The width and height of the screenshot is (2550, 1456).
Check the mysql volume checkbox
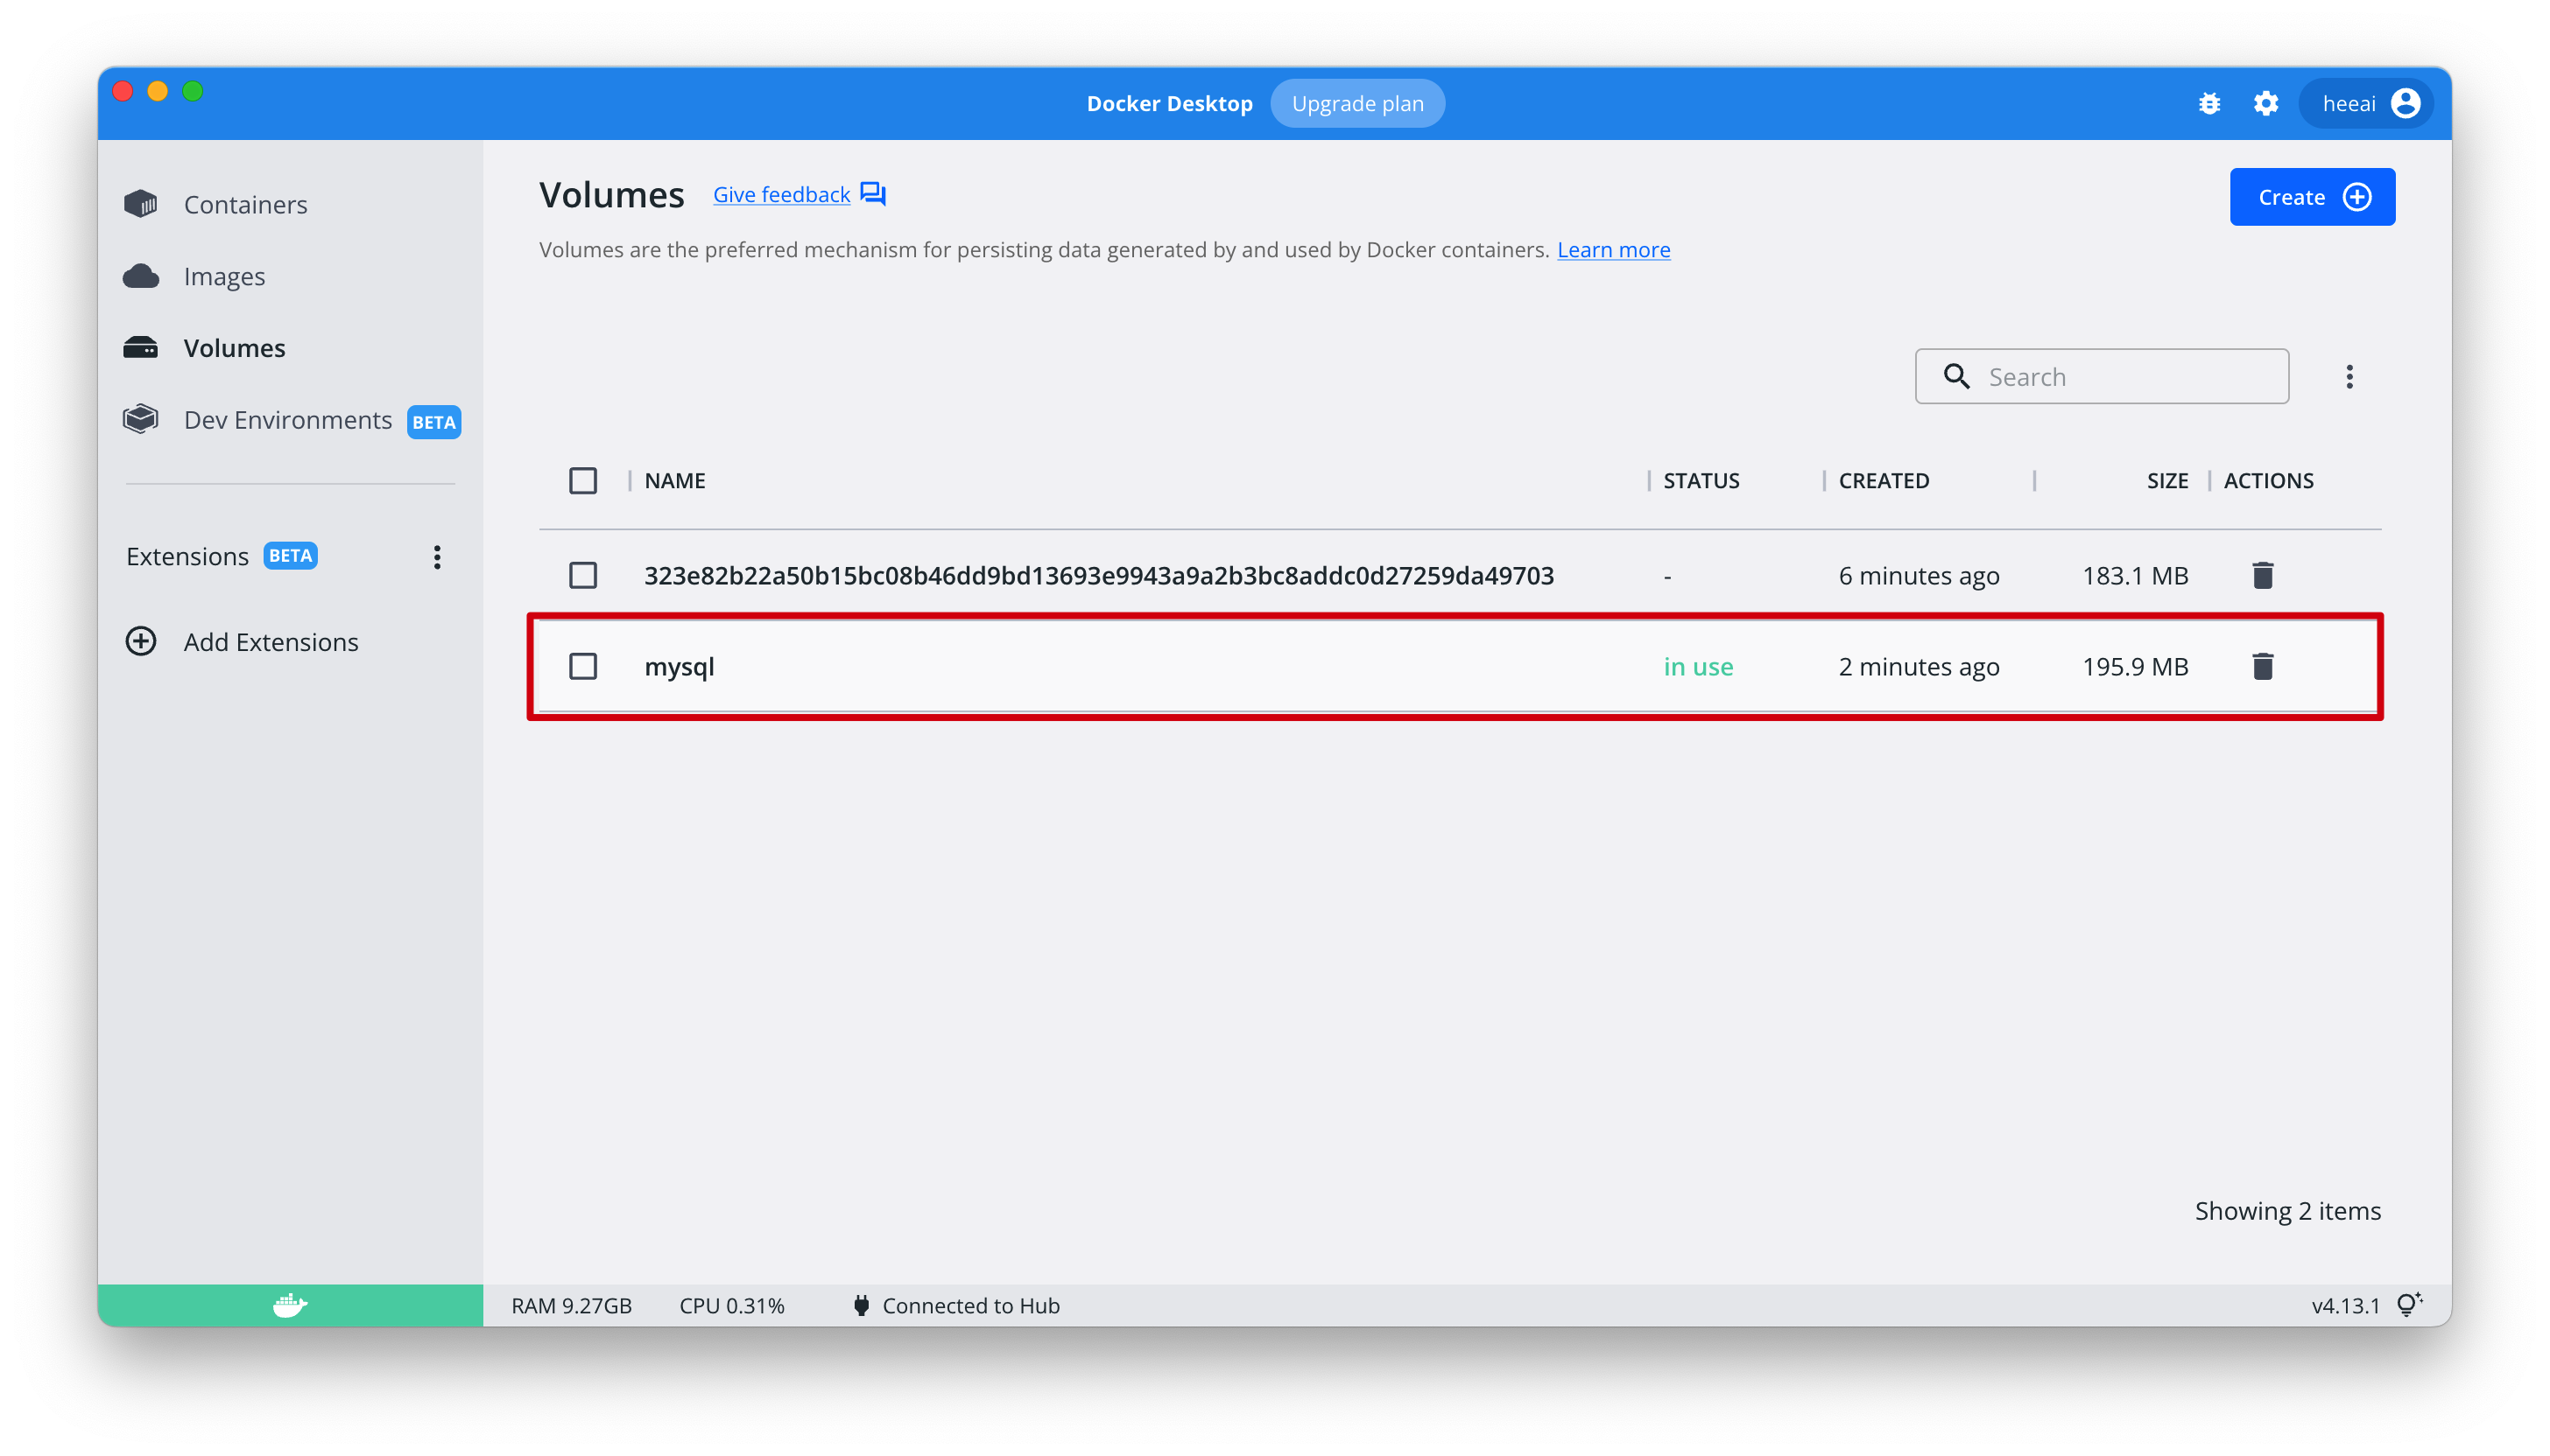583,666
